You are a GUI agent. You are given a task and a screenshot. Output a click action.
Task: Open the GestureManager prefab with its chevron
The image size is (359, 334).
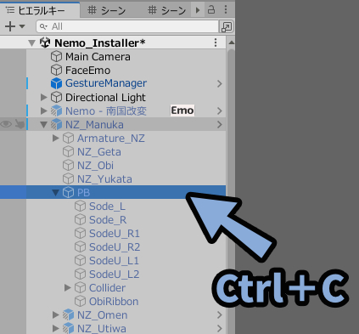point(220,83)
